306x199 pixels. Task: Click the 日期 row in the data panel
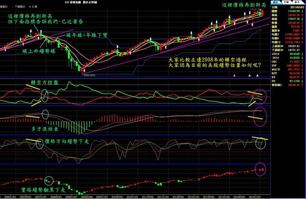click(288, 7)
